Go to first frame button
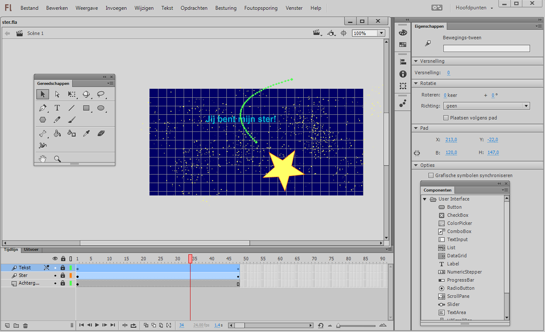The image size is (545, 332). point(82,325)
